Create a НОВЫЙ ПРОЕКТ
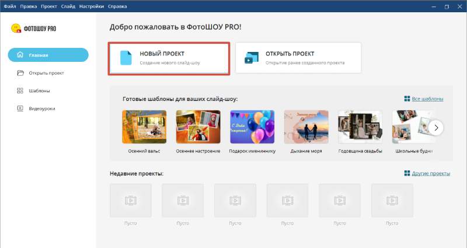The image size is (467, 248). (169, 58)
